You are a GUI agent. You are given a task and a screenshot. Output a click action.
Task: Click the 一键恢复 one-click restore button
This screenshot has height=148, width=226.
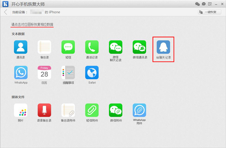[x=209, y=12]
